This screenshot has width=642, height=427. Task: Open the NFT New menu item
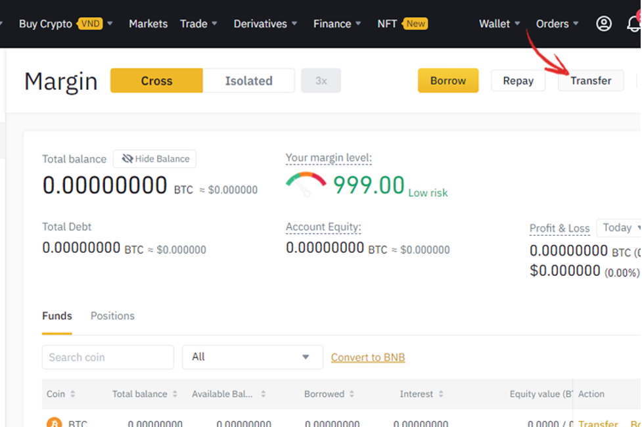click(x=402, y=24)
